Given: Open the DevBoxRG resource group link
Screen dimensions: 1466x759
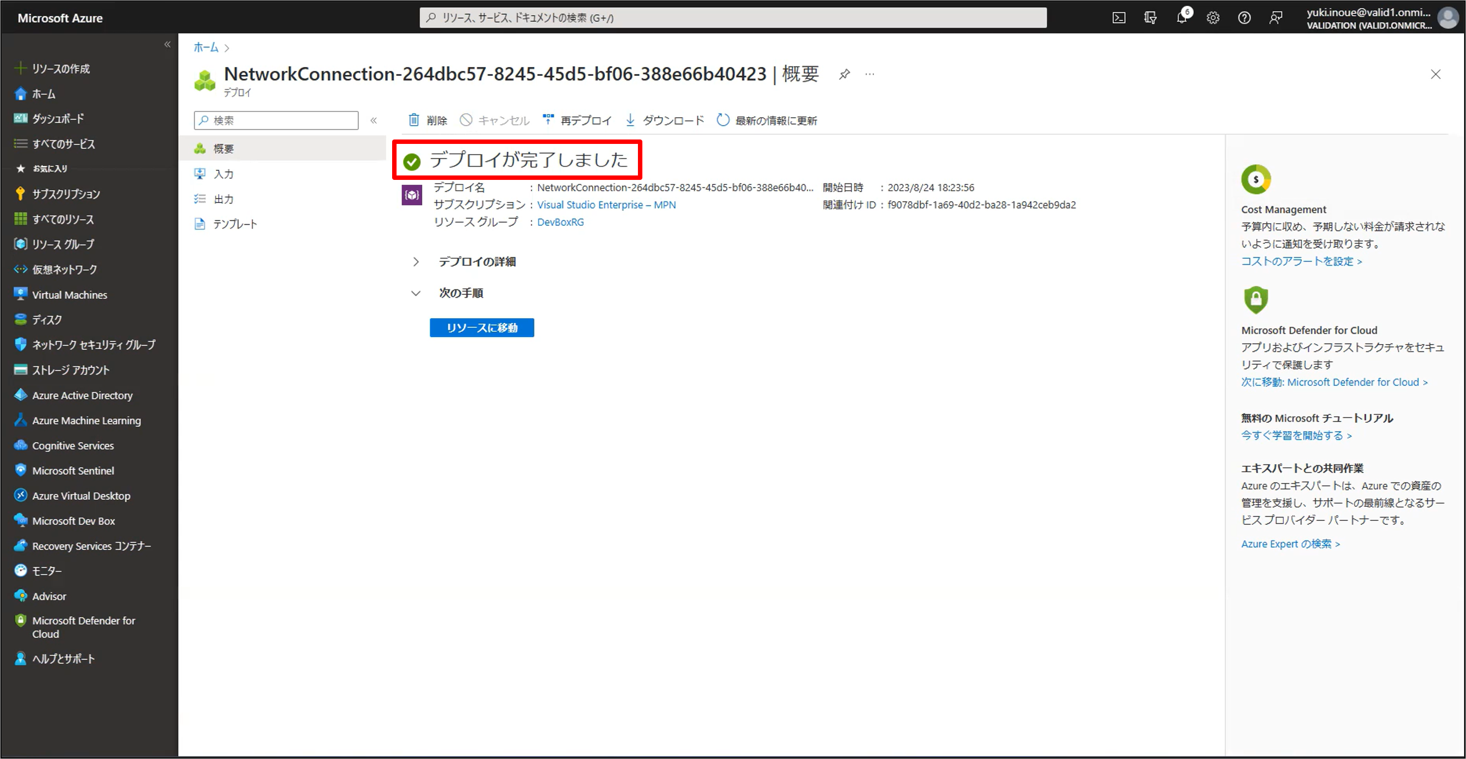Looking at the screenshot, I should pyautogui.click(x=560, y=222).
